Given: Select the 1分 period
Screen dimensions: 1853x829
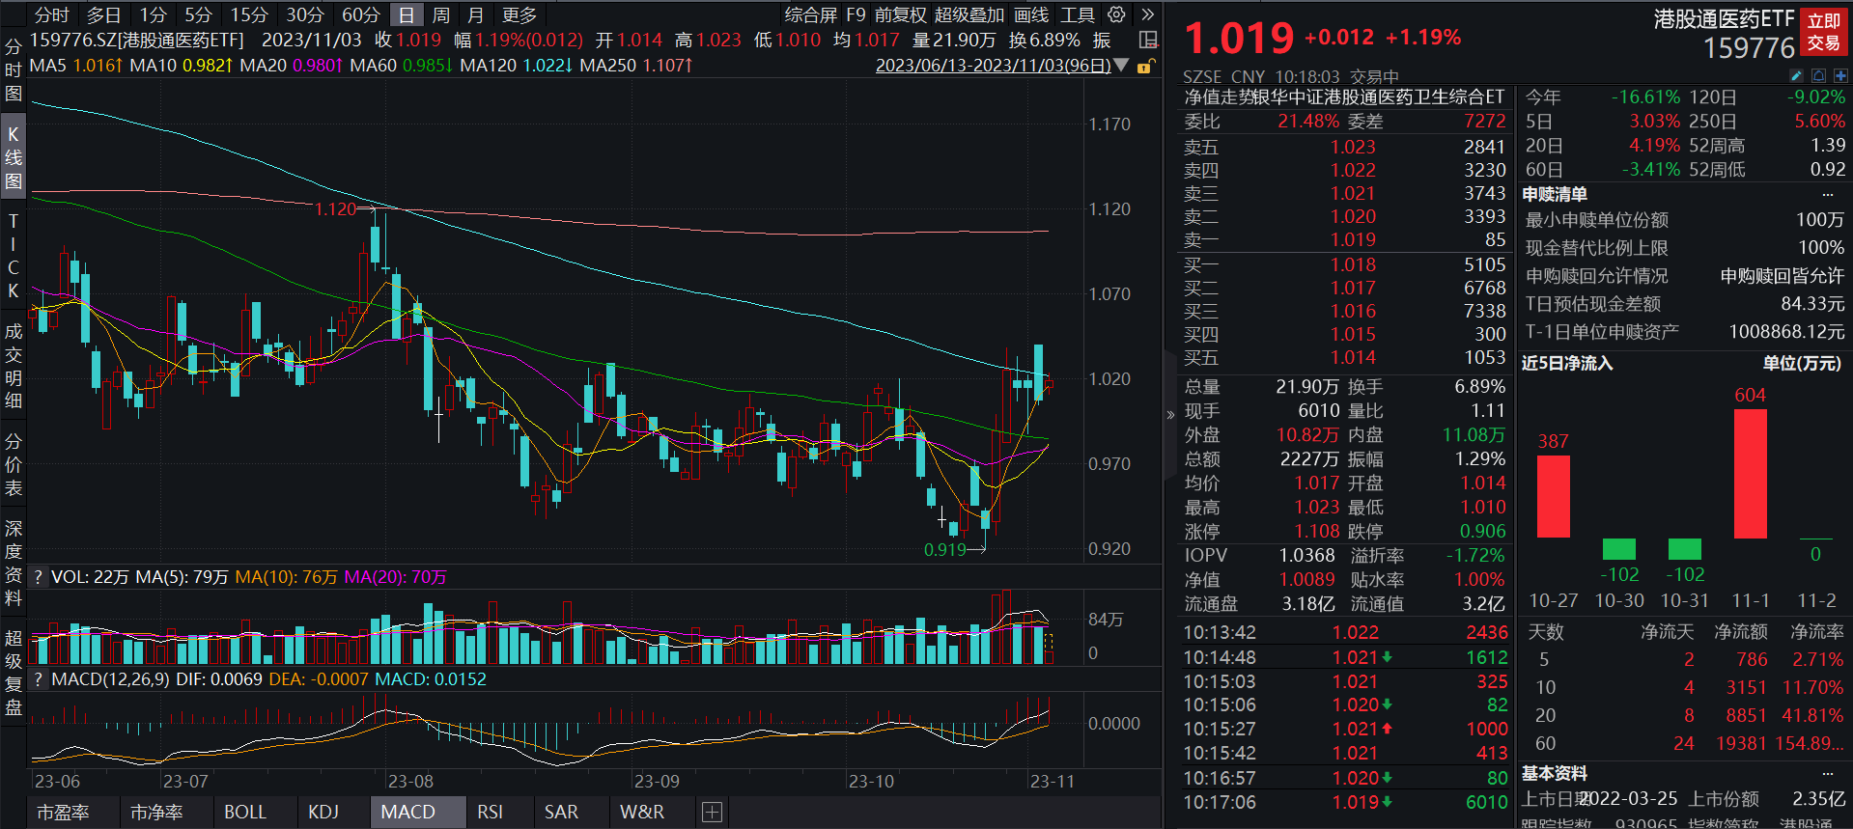Looking at the screenshot, I should pyautogui.click(x=153, y=14).
